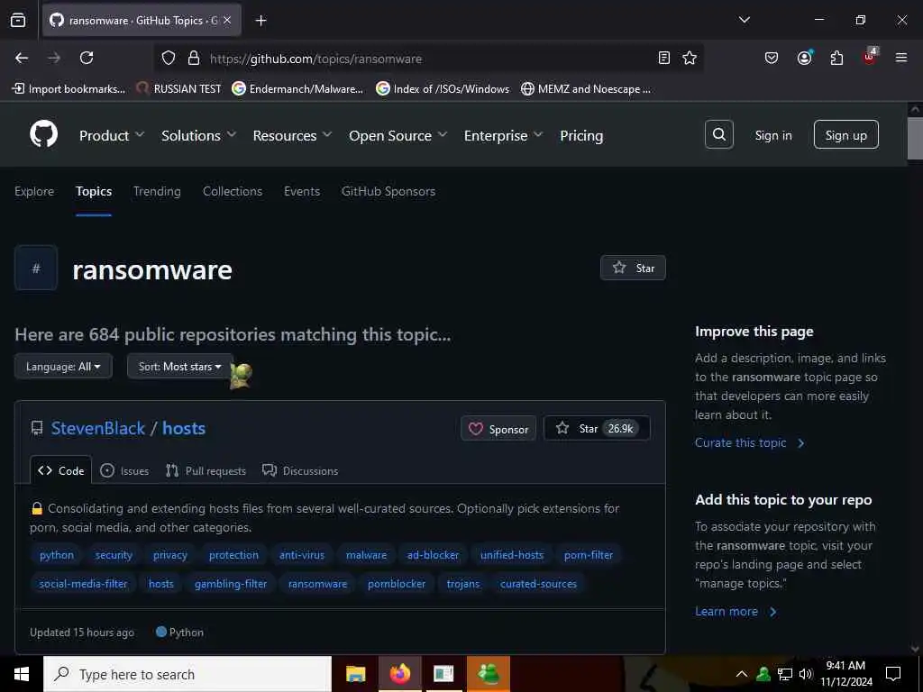923x692 pixels.
Task: Expand the Product menu
Action: 112,135
